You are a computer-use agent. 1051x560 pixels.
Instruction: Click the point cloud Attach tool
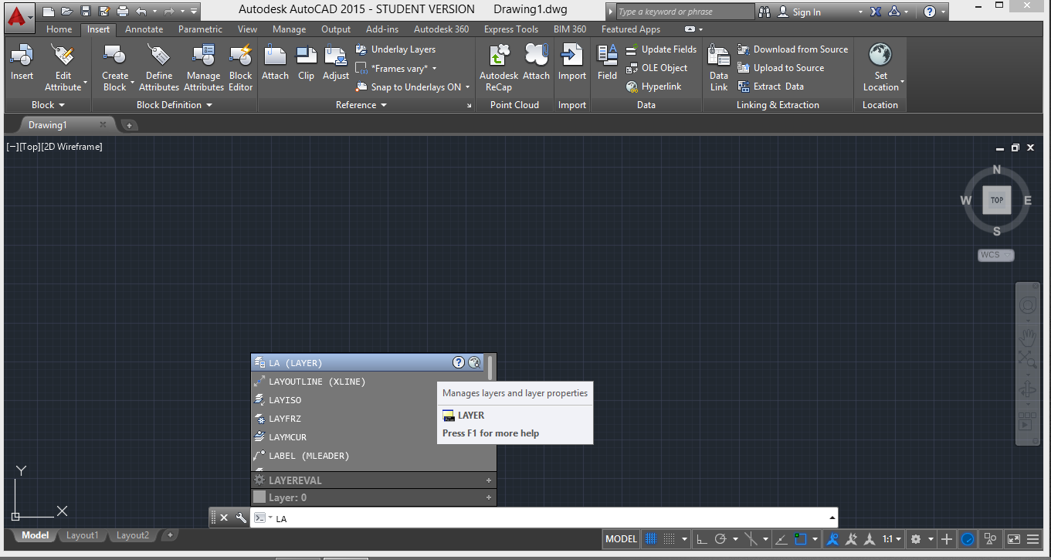click(x=536, y=63)
